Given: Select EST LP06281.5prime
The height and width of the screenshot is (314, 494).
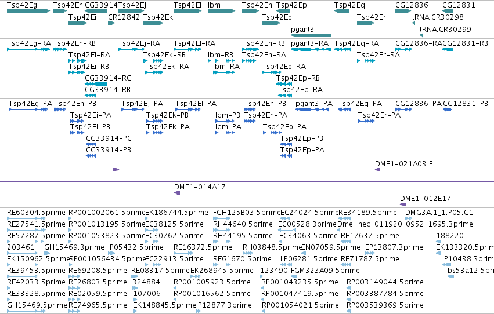Looking at the screenshot, I should (x=309, y=260).
